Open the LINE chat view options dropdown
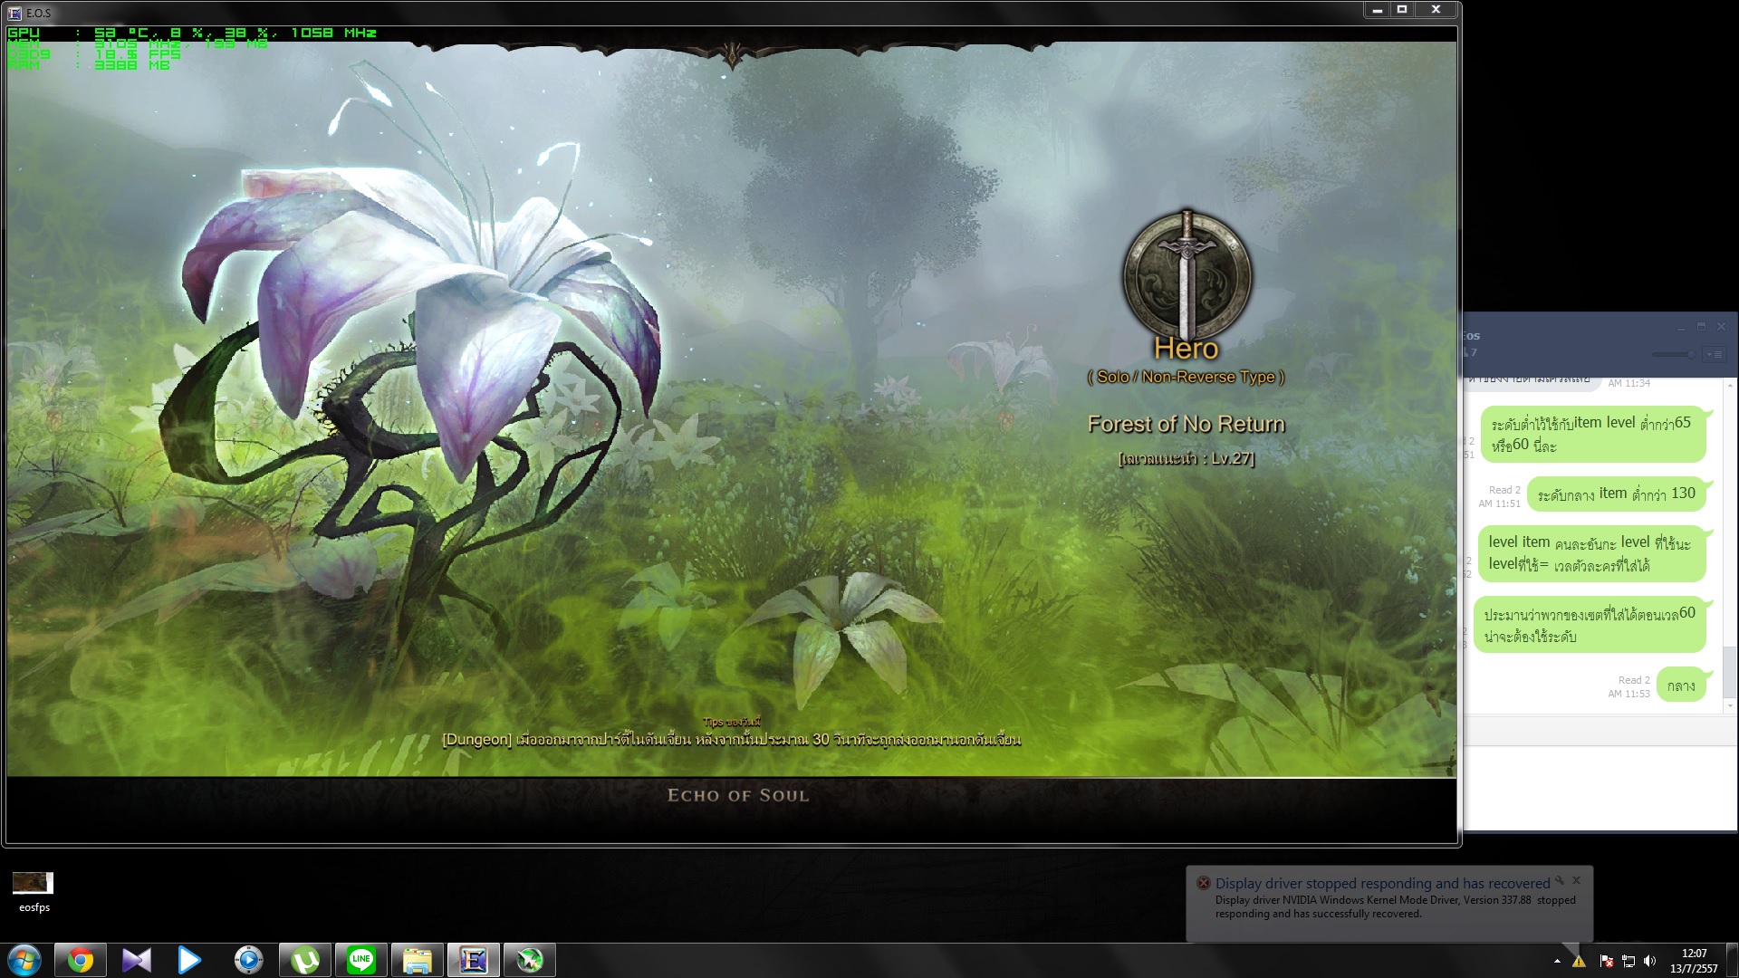Viewport: 1739px width, 978px height. [x=1715, y=354]
